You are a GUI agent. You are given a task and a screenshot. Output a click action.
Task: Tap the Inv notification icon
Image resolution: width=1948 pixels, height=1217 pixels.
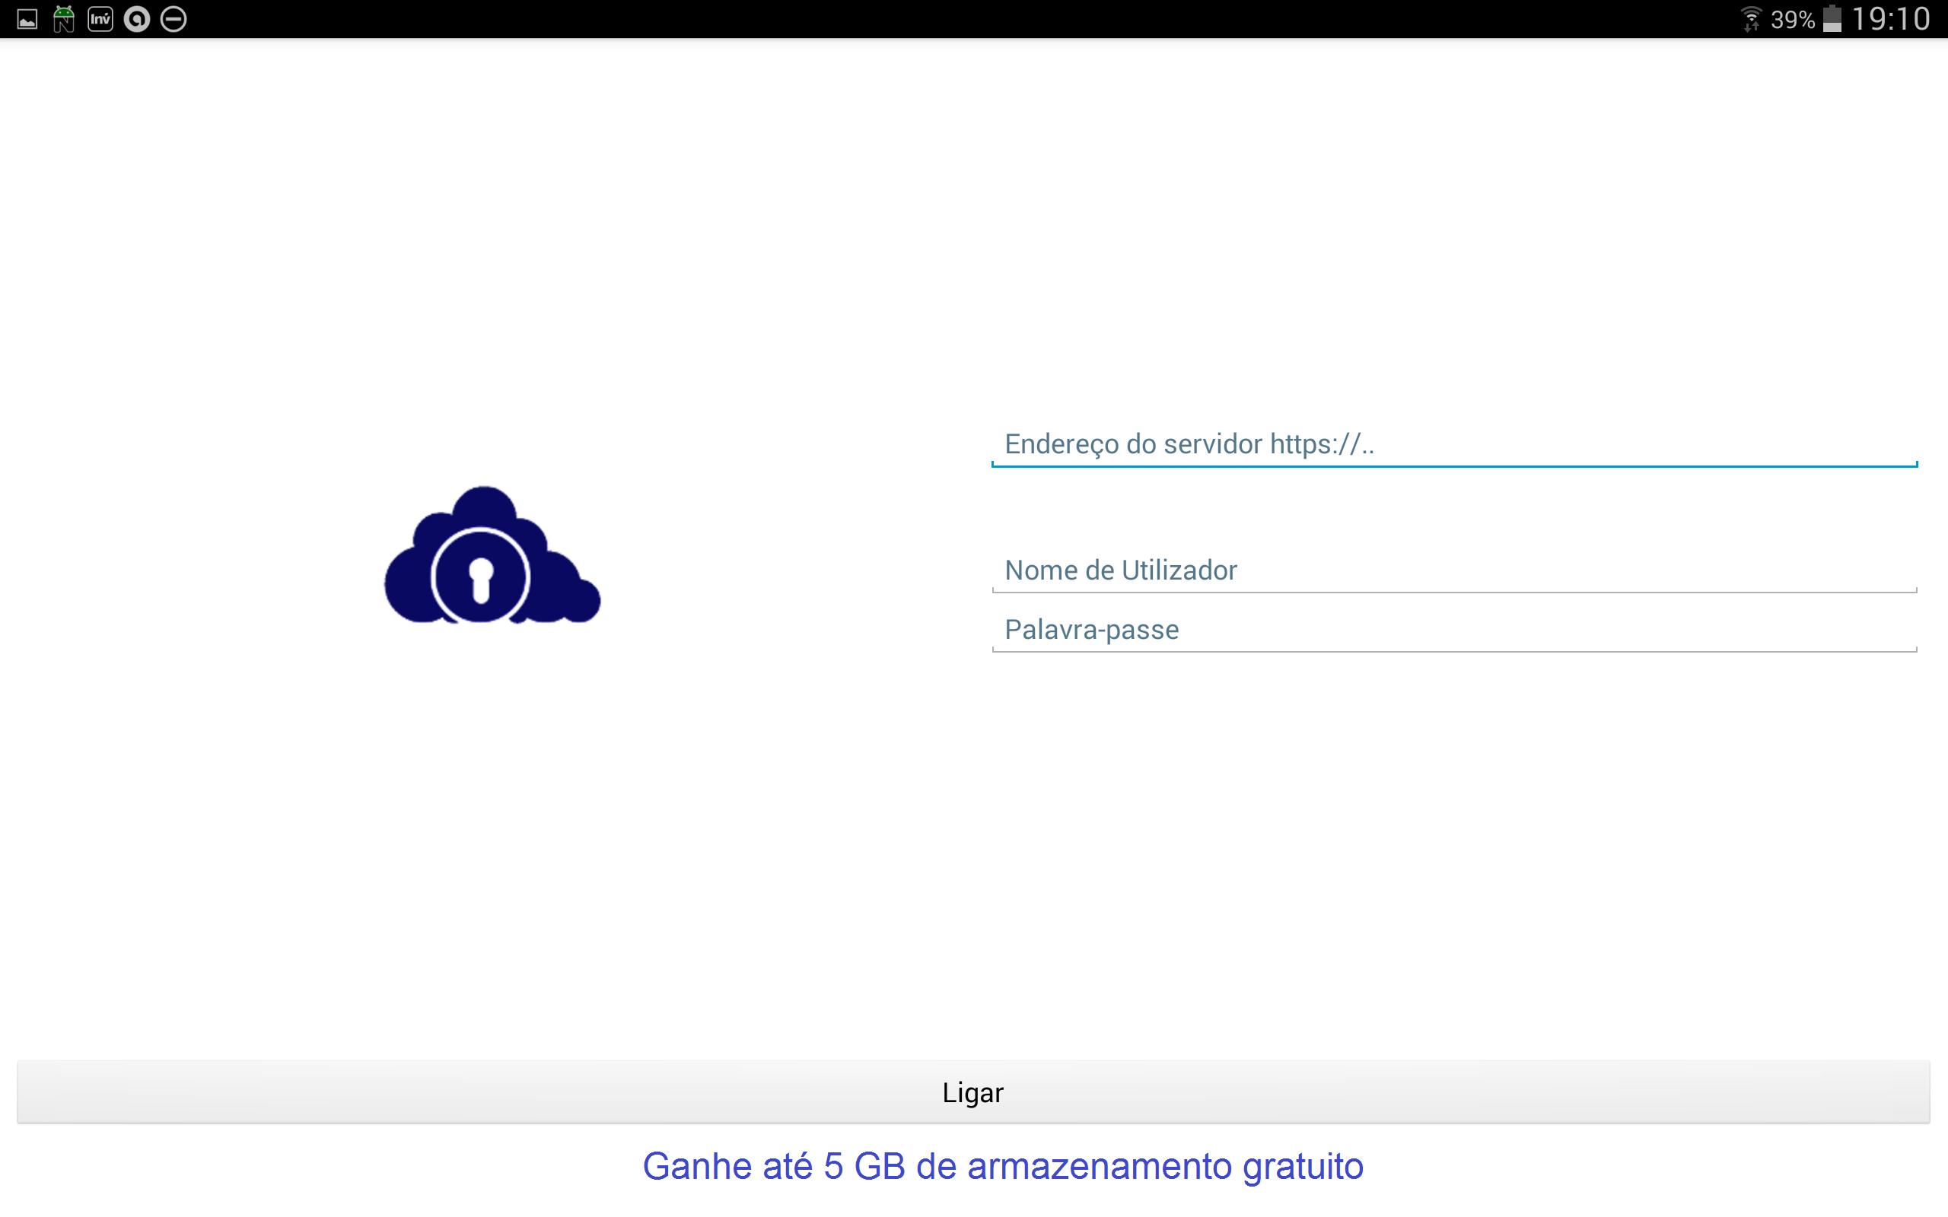tap(100, 18)
